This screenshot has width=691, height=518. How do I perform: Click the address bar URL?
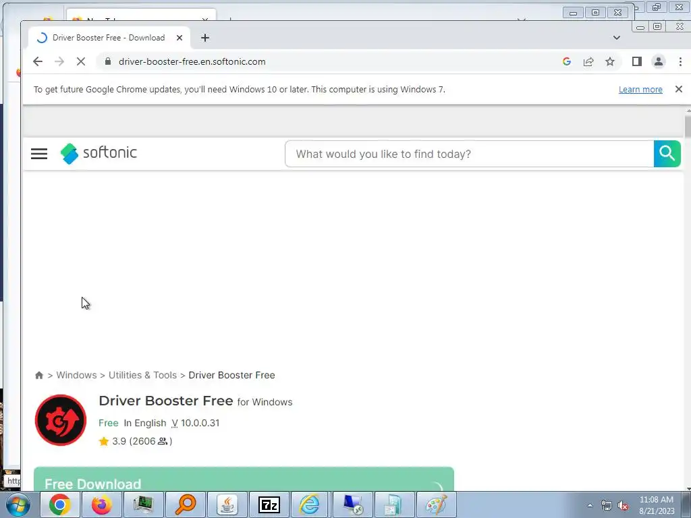click(192, 61)
